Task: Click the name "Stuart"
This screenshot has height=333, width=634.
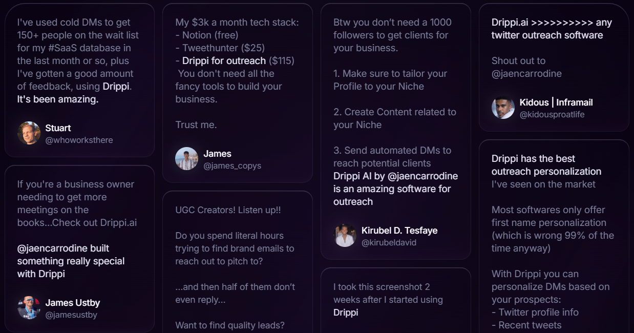Action: (58, 128)
